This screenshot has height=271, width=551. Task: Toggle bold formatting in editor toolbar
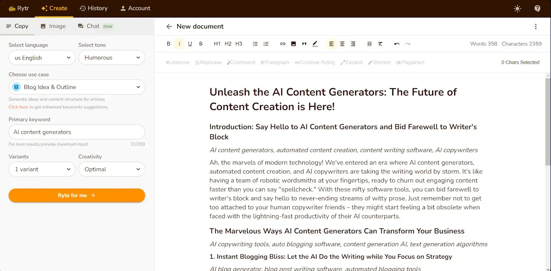(x=168, y=44)
